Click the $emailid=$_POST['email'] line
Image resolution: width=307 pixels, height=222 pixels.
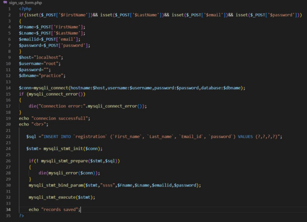click(x=50, y=39)
